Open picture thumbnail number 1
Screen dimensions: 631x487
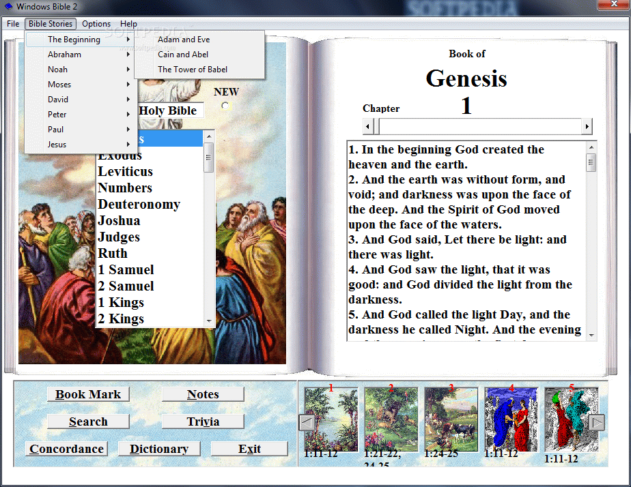click(331, 419)
